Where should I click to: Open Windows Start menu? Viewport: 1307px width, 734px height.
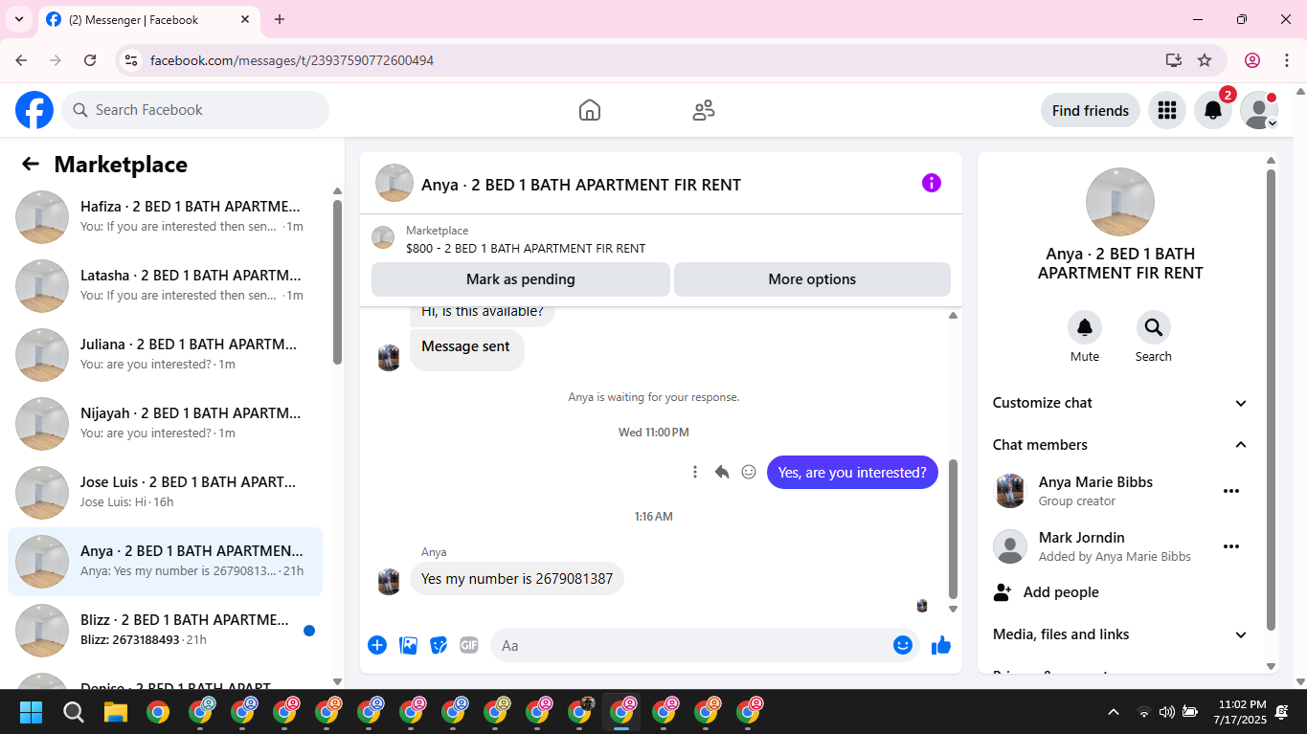[x=32, y=712]
